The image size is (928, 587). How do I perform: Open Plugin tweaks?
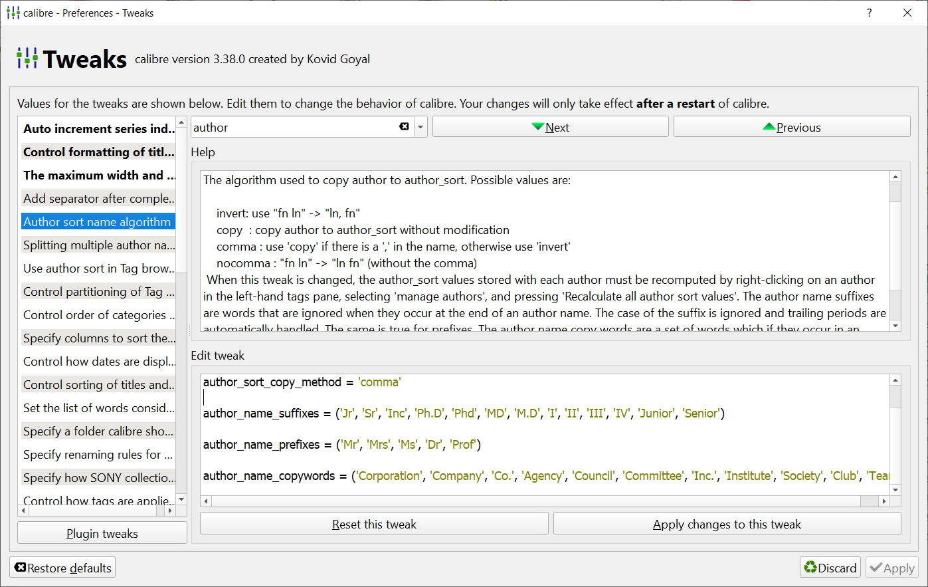[x=102, y=533]
